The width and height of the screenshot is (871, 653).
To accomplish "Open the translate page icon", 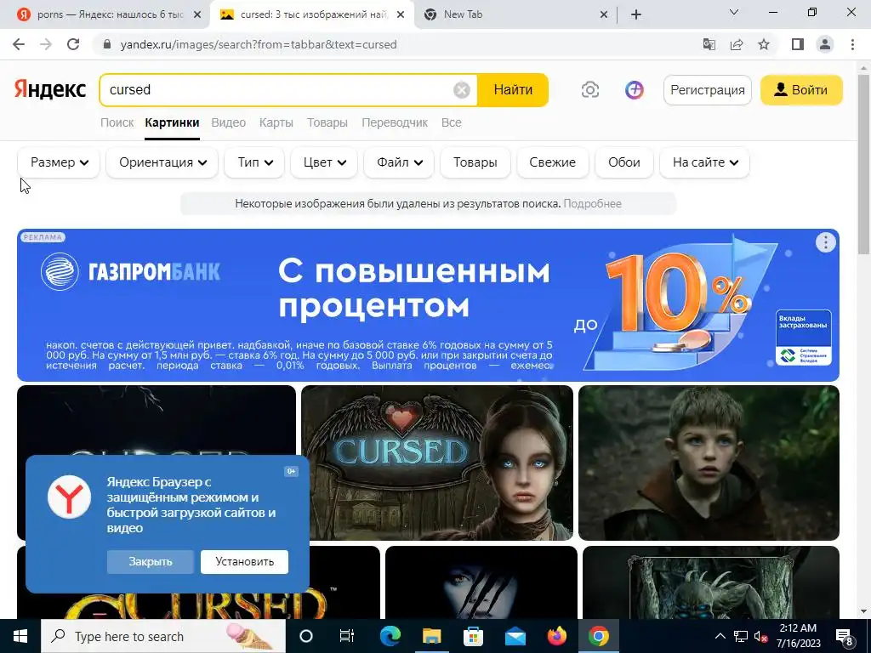I will click(709, 44).
